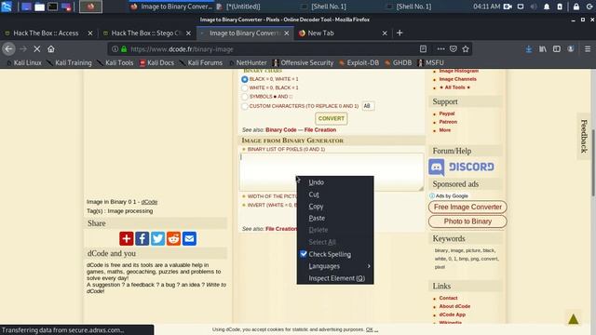Open the Downloads arrow icon
The image size is (596, 335).
tap(529, 49)
